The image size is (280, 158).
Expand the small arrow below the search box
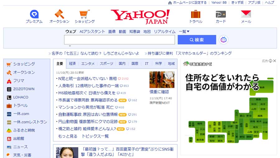pos(70,46)
